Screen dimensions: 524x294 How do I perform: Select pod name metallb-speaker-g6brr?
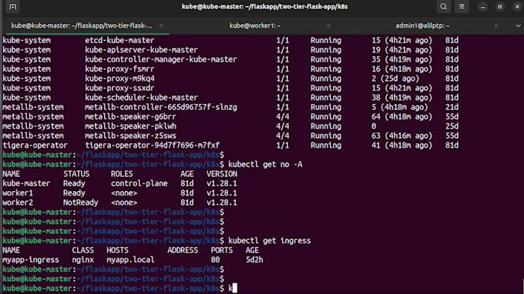click(130, 117)
